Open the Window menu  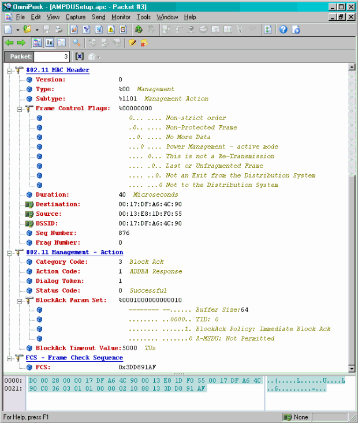(167, 17)
